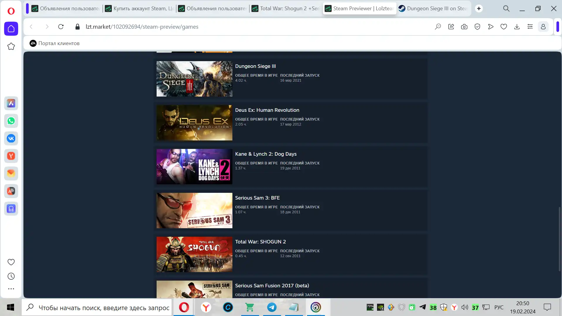Go back to previous page
This screenshot has width=562, height=316.
[31, 27]
